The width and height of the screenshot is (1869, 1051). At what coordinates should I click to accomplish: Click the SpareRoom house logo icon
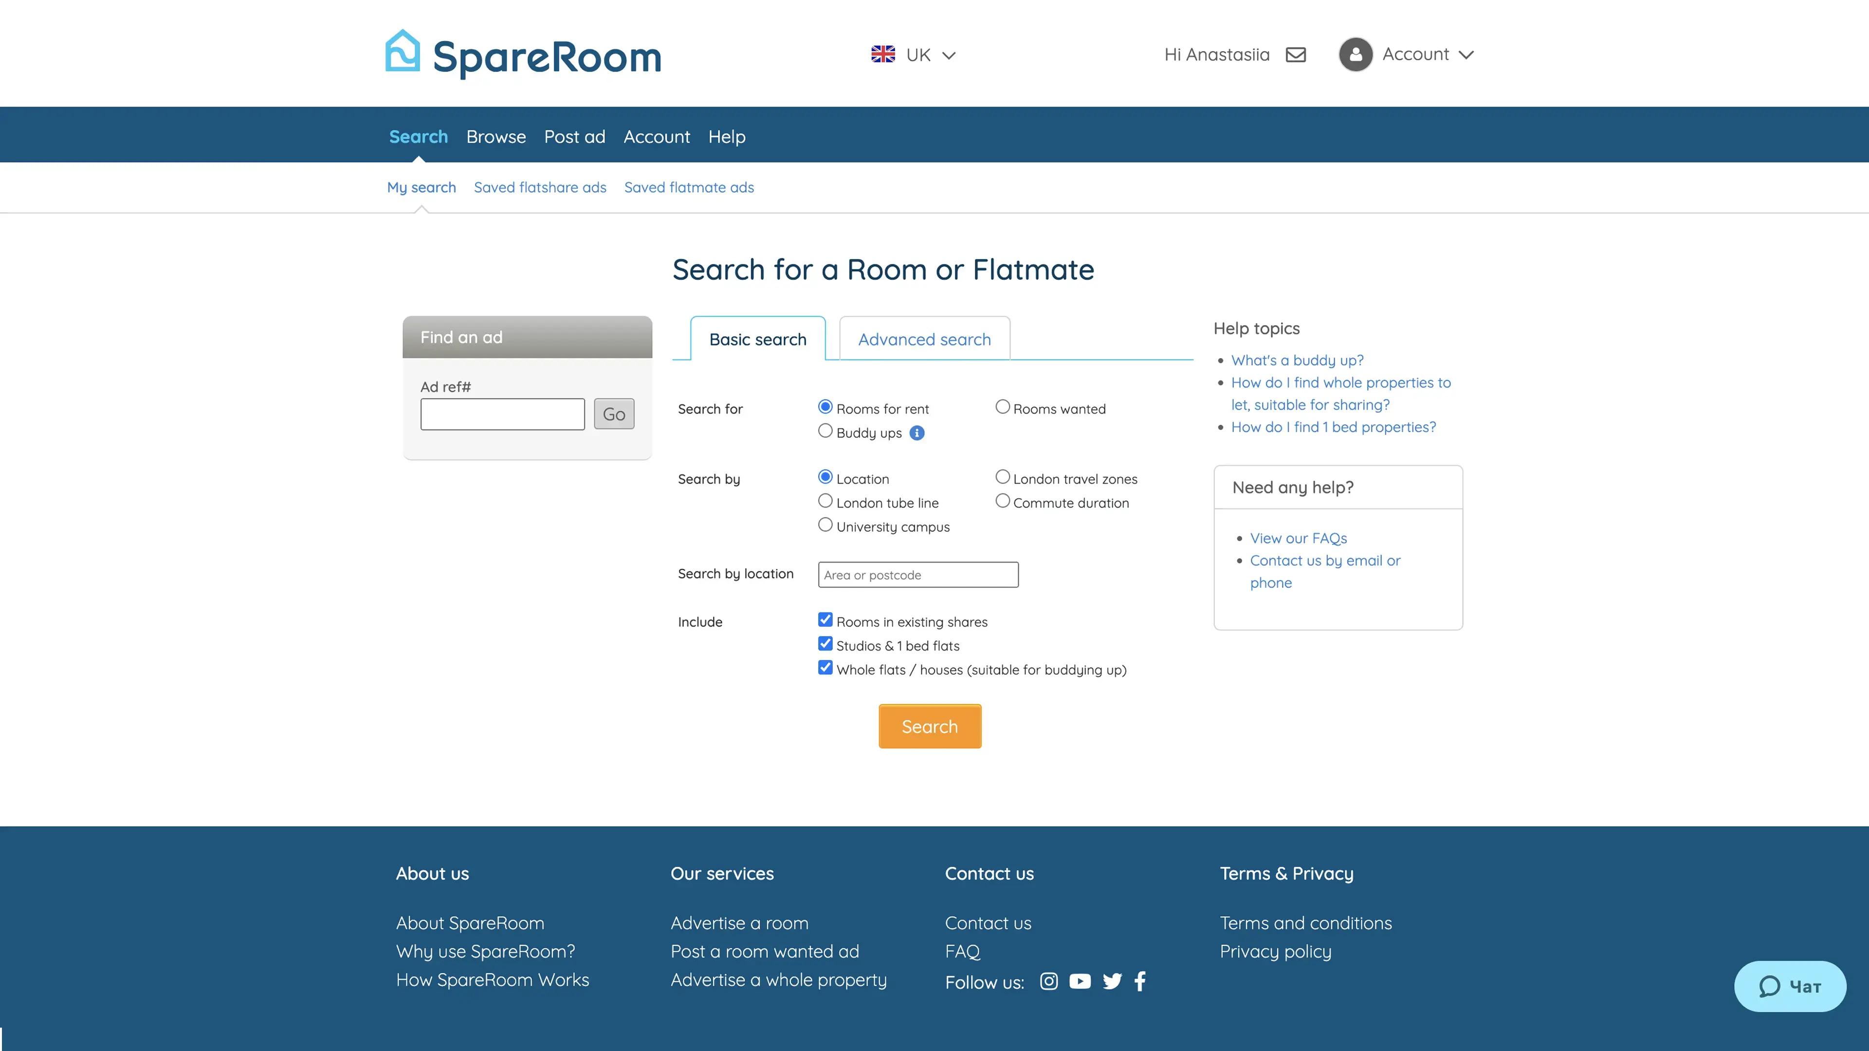pyautogui.click(x=403, y=52)
